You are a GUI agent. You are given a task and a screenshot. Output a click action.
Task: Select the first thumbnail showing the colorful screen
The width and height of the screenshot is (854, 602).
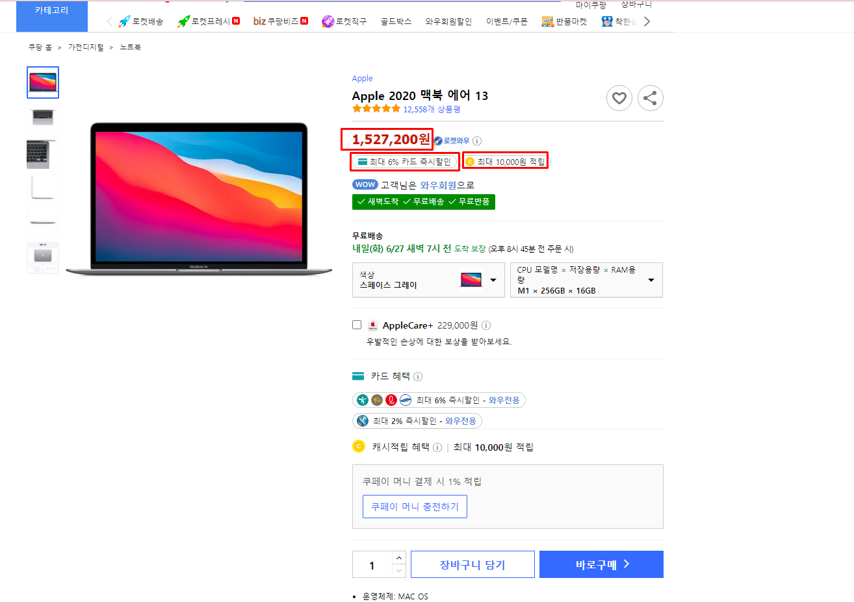43,82
